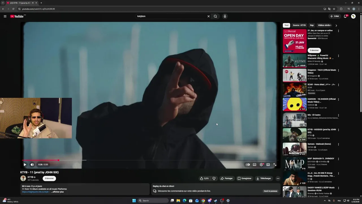Viewport: 362px width, 204px height.
Task: Open options for SDA Bocconi ad
Action: coord(339,31)
